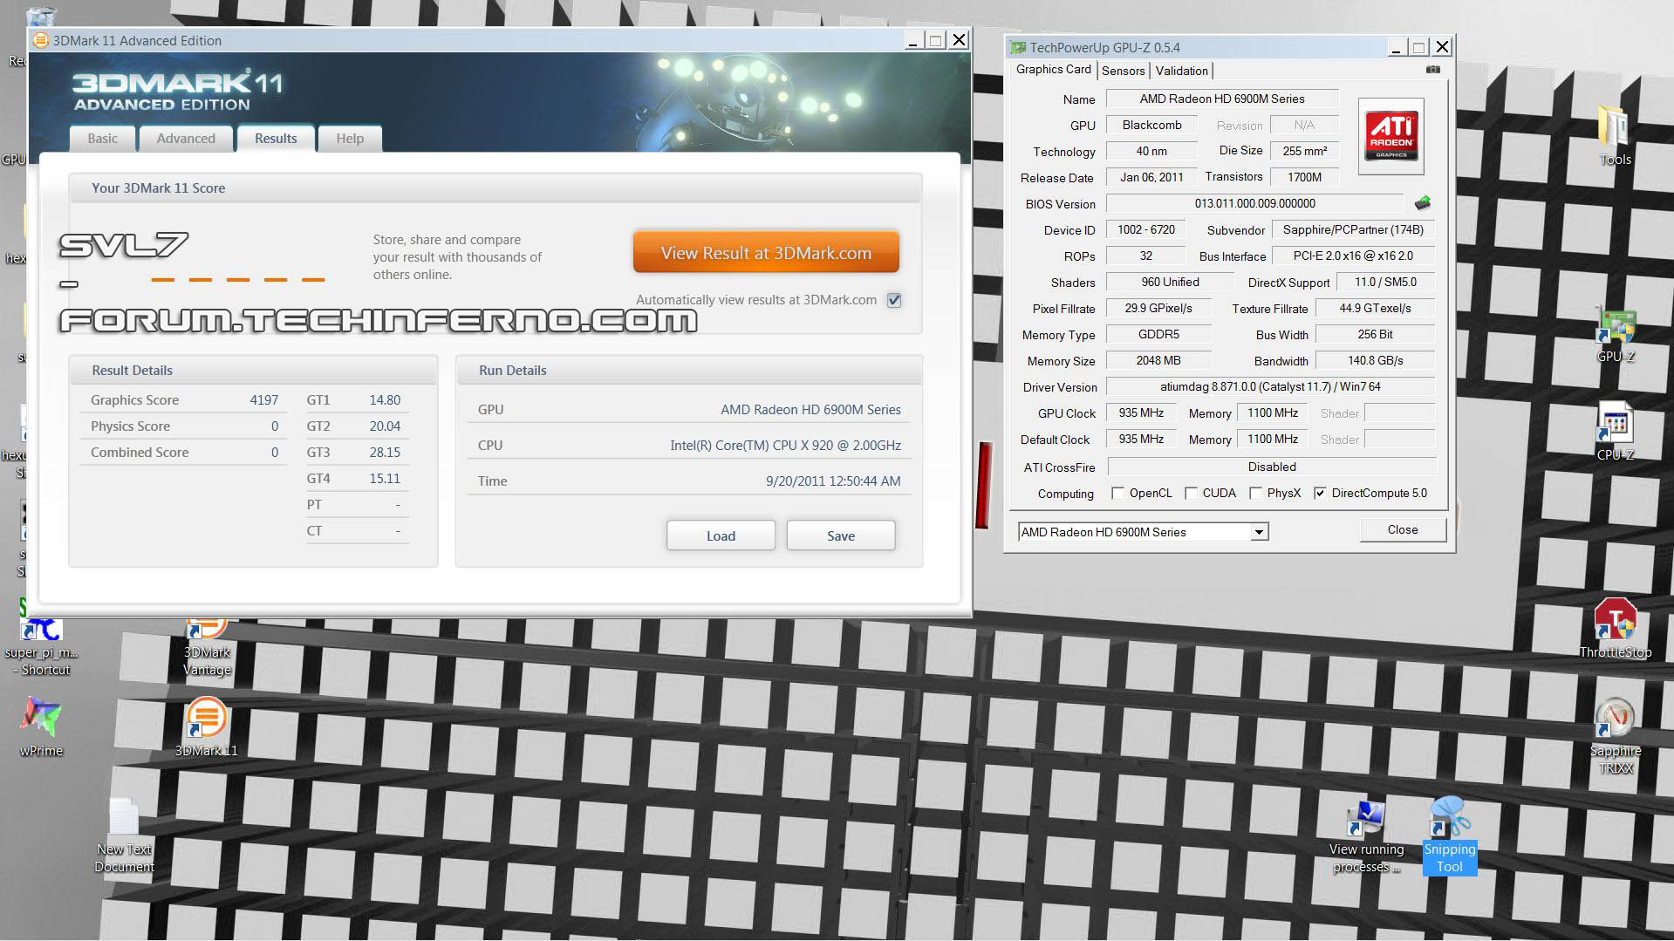The height and width of the screenshot is (941, 1674).
Task: Click the Load button in Run Details
Action: tap(721, 535)
